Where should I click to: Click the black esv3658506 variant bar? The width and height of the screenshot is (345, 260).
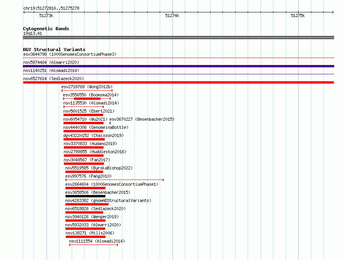[85, 196]
